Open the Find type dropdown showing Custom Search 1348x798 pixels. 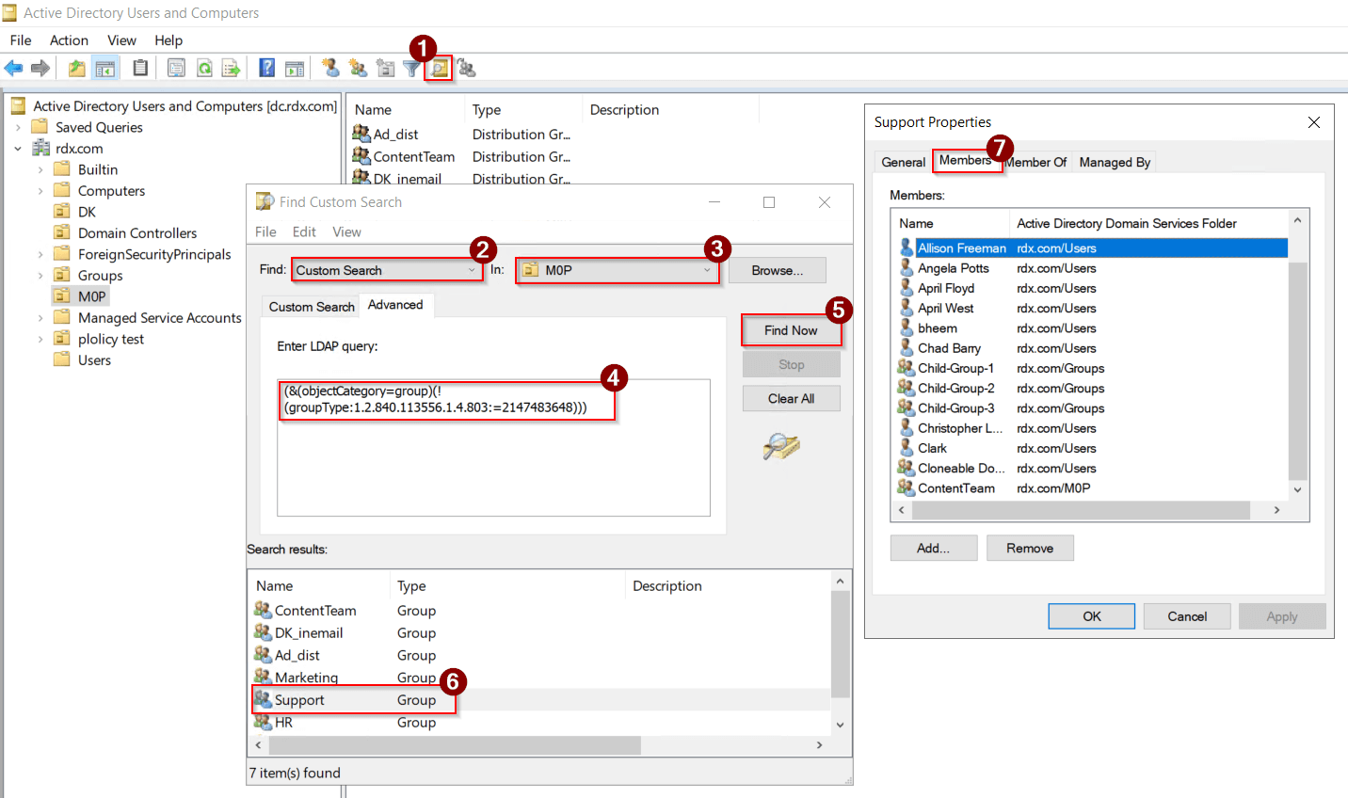(x=386, y=270)
